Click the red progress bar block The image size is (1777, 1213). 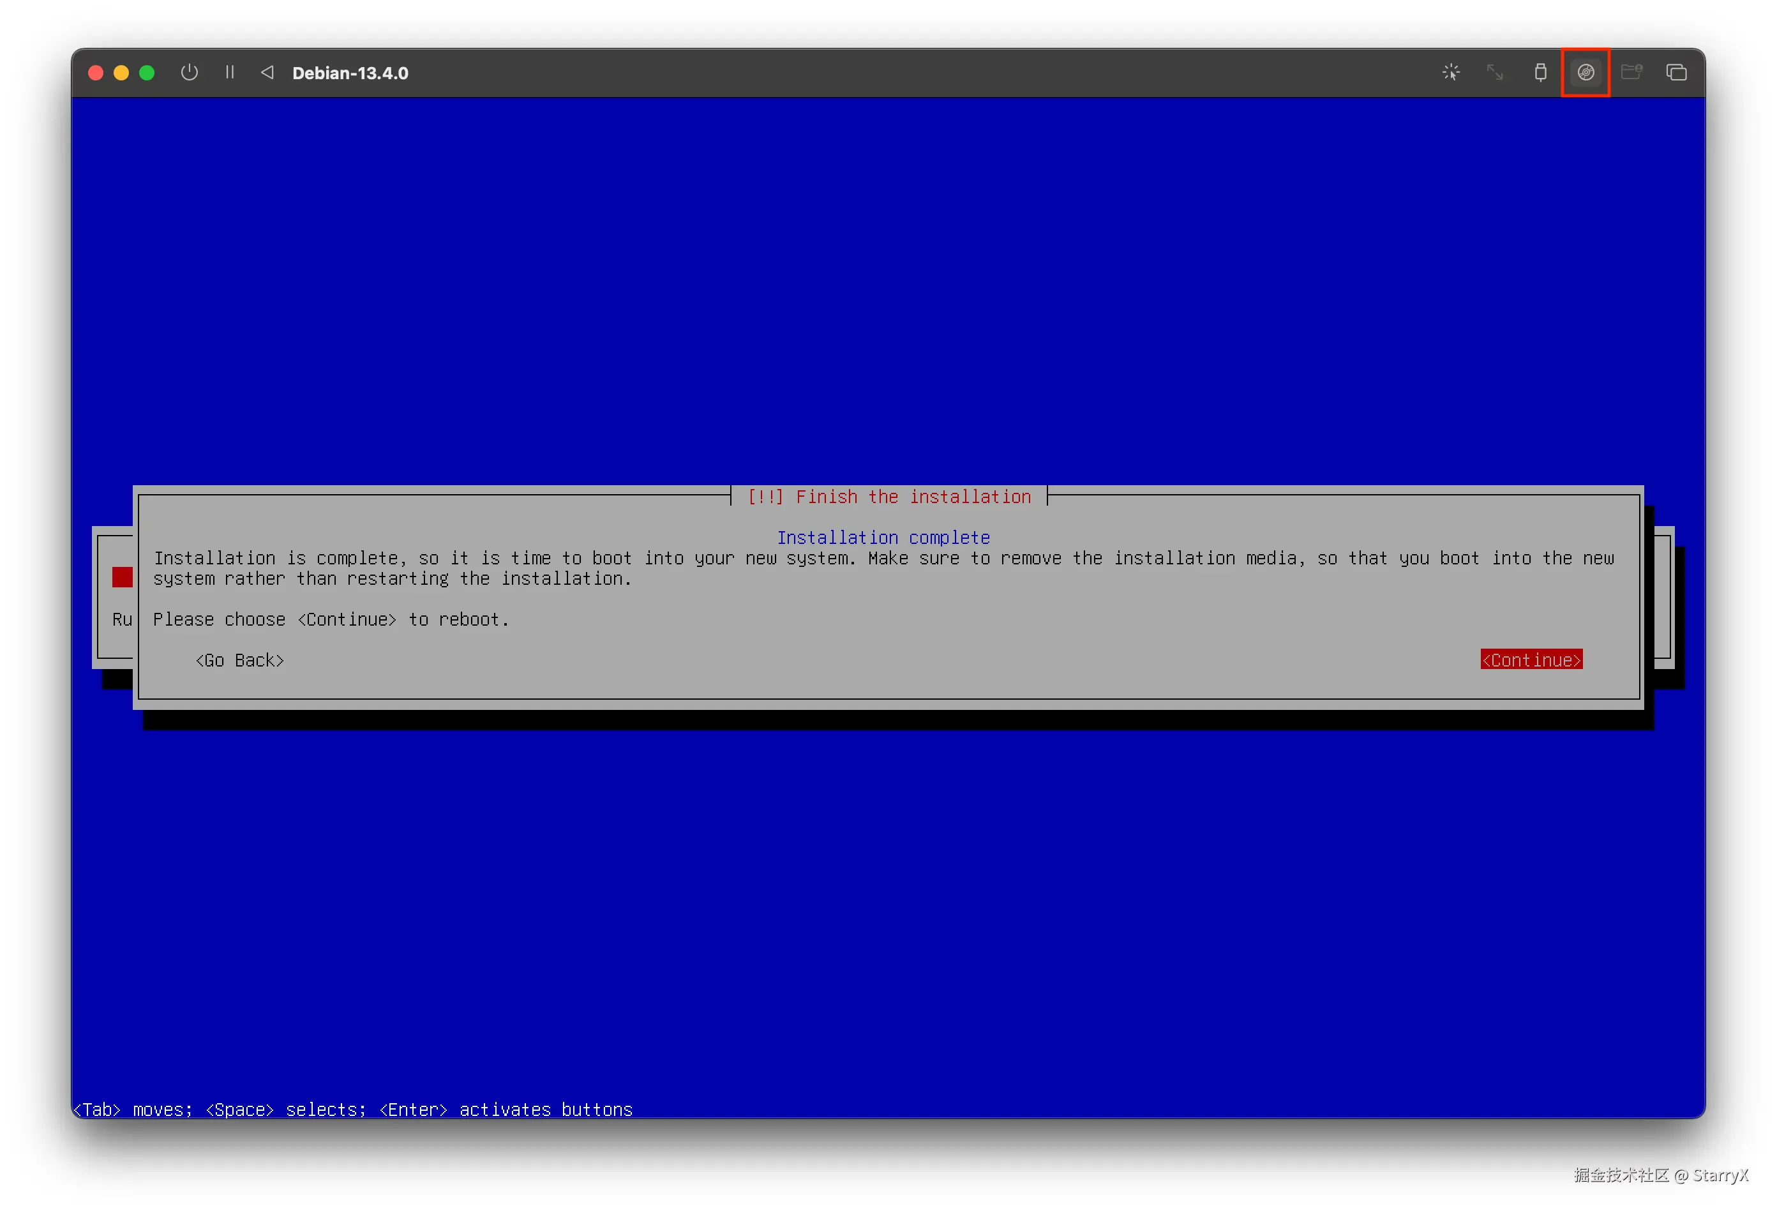click(121, 576)
